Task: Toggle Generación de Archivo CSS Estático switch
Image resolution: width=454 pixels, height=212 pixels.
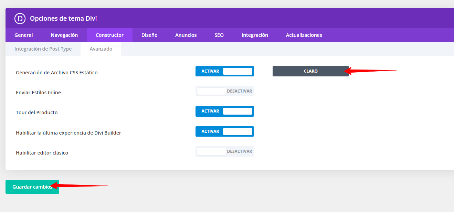Action: tap(225, 71)
